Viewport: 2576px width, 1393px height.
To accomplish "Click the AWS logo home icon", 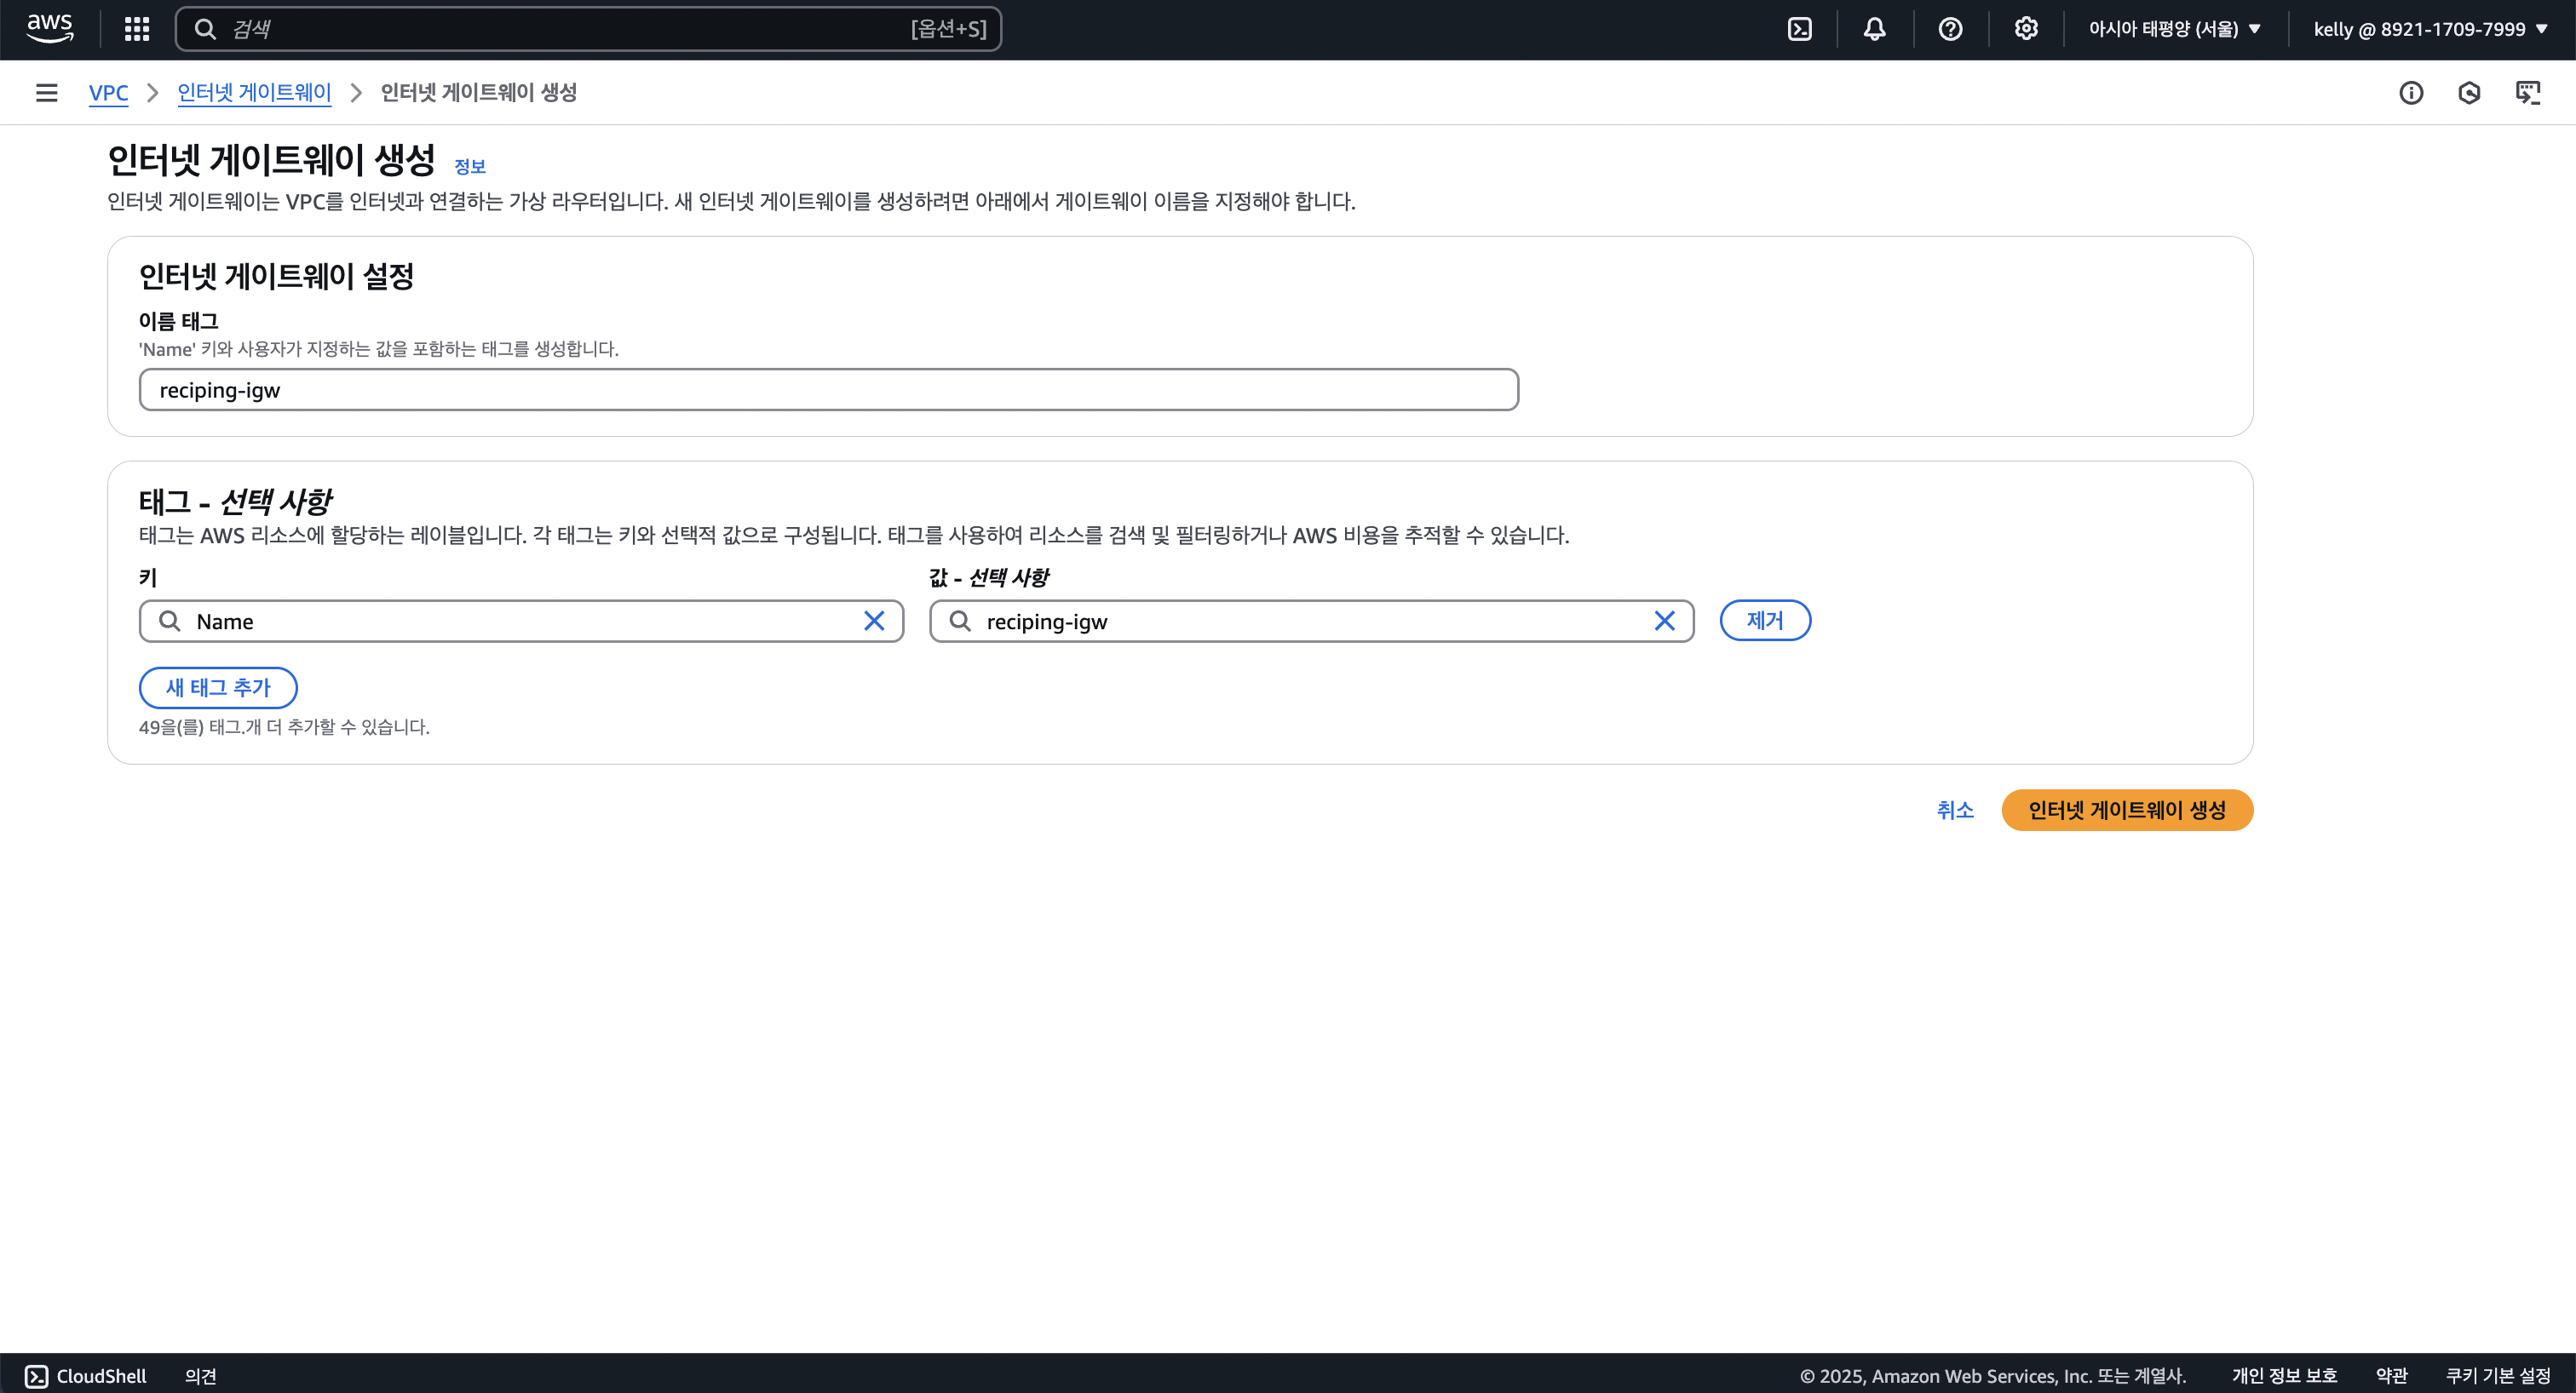I will 50,29.
